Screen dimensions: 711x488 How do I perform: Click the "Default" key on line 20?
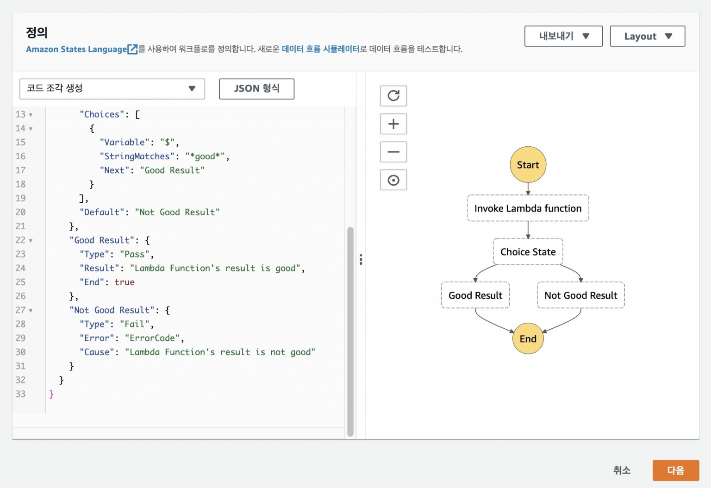coord(102,212)
